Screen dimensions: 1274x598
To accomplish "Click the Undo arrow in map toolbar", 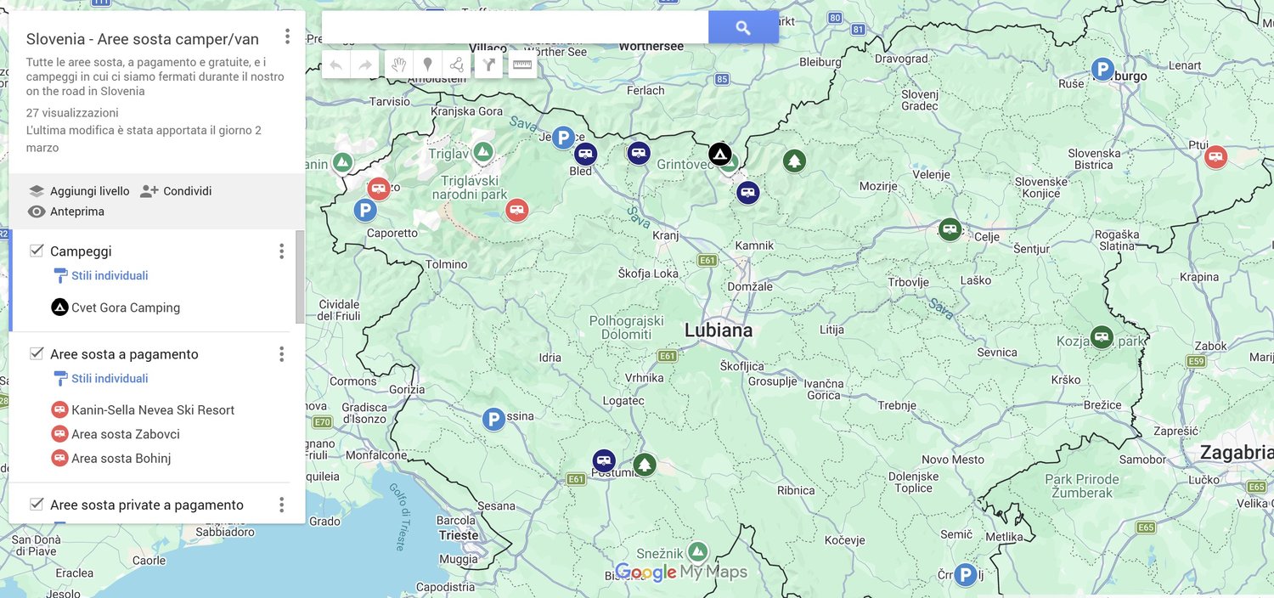I will [335, 65].
